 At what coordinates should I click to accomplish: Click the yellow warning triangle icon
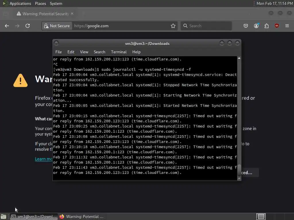[x=20, y=80]
